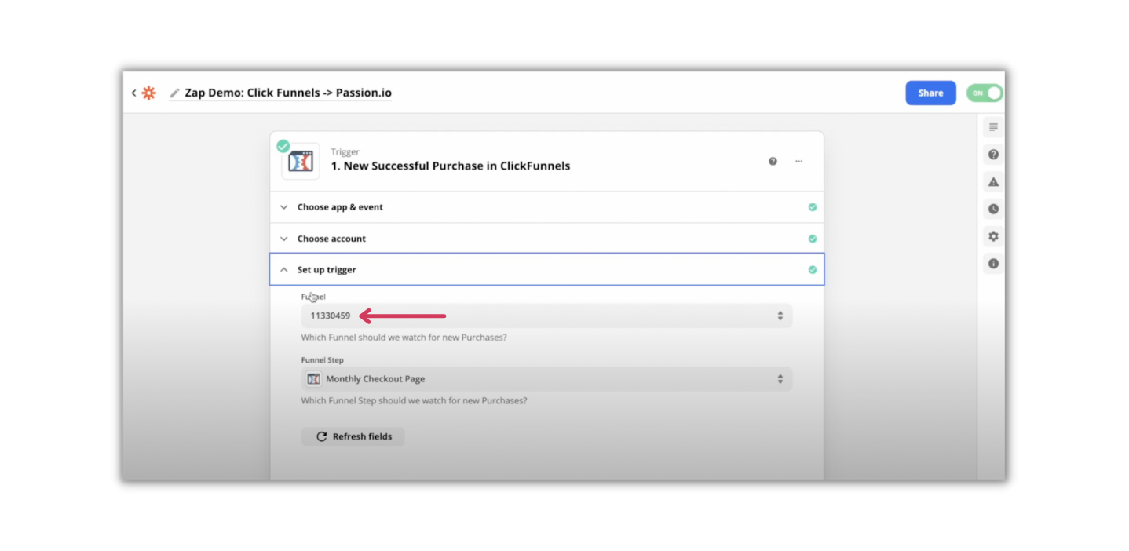Click the back arrow to leave the editor
This screenshot has width=1129, height=551.
click(133, 93)
